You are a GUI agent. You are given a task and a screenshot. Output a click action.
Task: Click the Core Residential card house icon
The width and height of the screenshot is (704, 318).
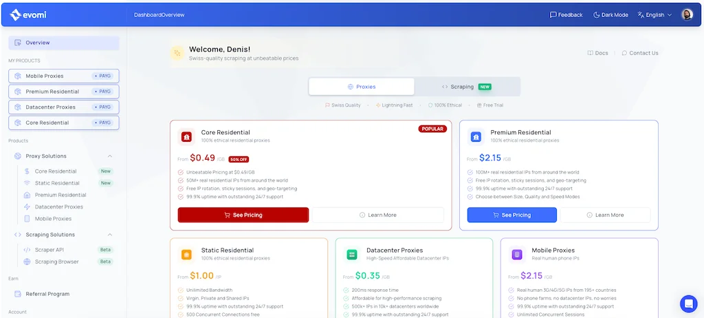186,136
